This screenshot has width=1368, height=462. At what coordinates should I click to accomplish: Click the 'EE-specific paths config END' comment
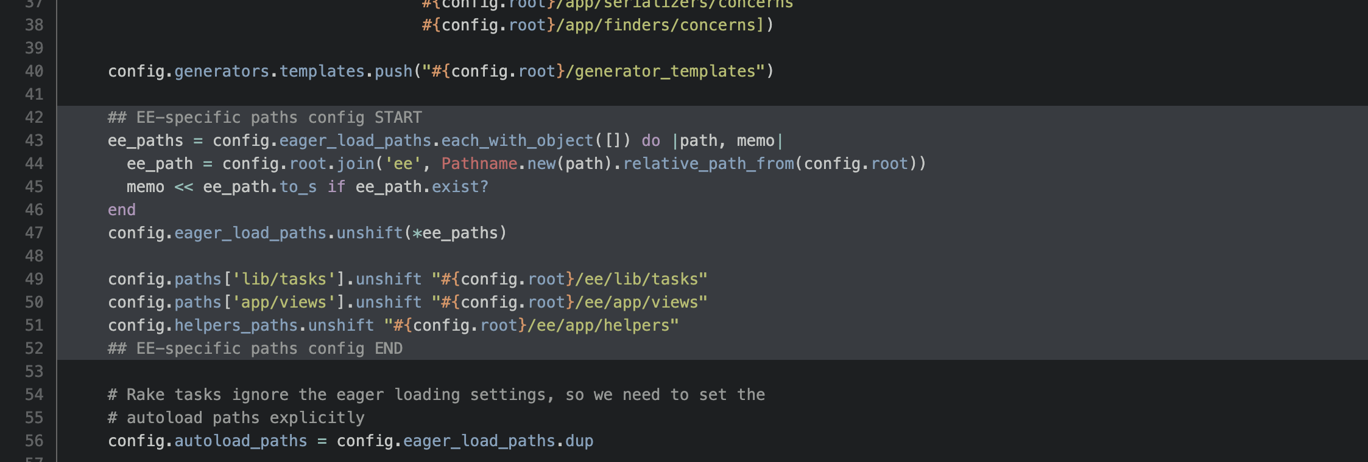(255, 348)
